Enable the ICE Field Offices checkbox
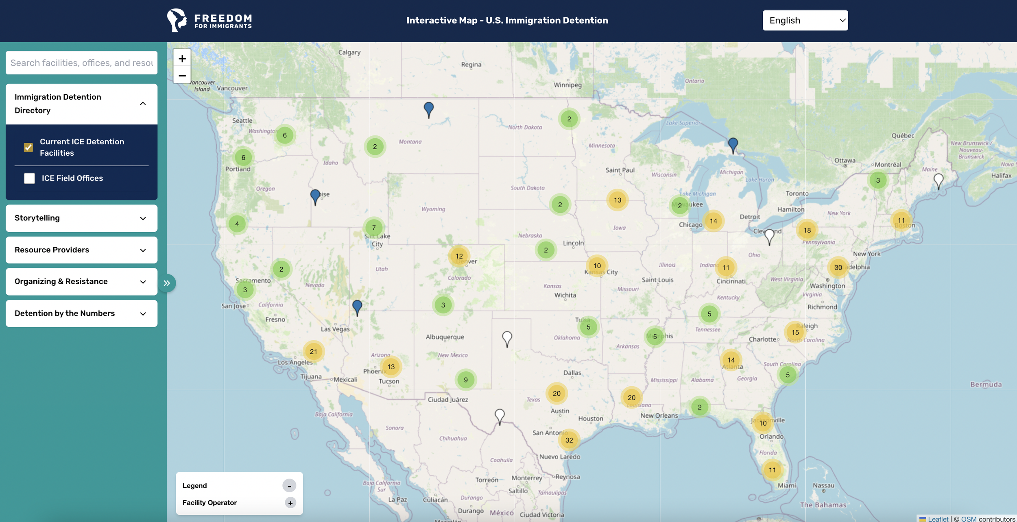Image resolution: width=1017 pixels, height=522 pixels. [29, 178]
